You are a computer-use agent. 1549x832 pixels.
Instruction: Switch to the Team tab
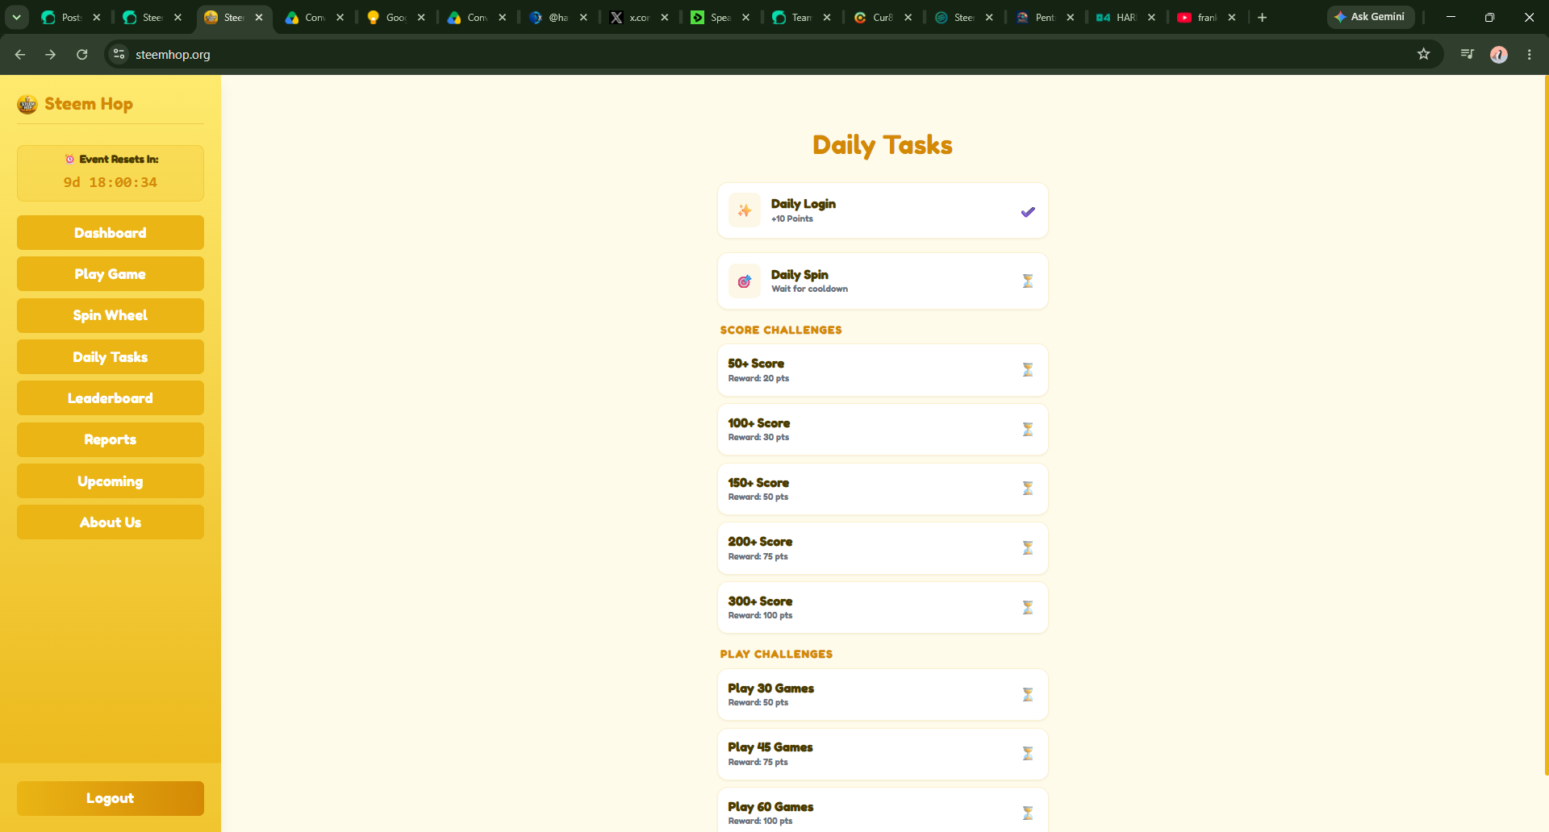pos(801,17)
